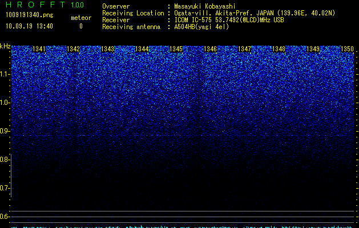Screen dimensions: 359x228
Task: Click the 0.8 kHz axis label
Action: click(x=5, y=160)
